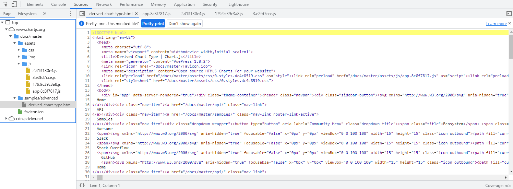
Task: Switch to the Elements panel
Action: tap(35, 4)
